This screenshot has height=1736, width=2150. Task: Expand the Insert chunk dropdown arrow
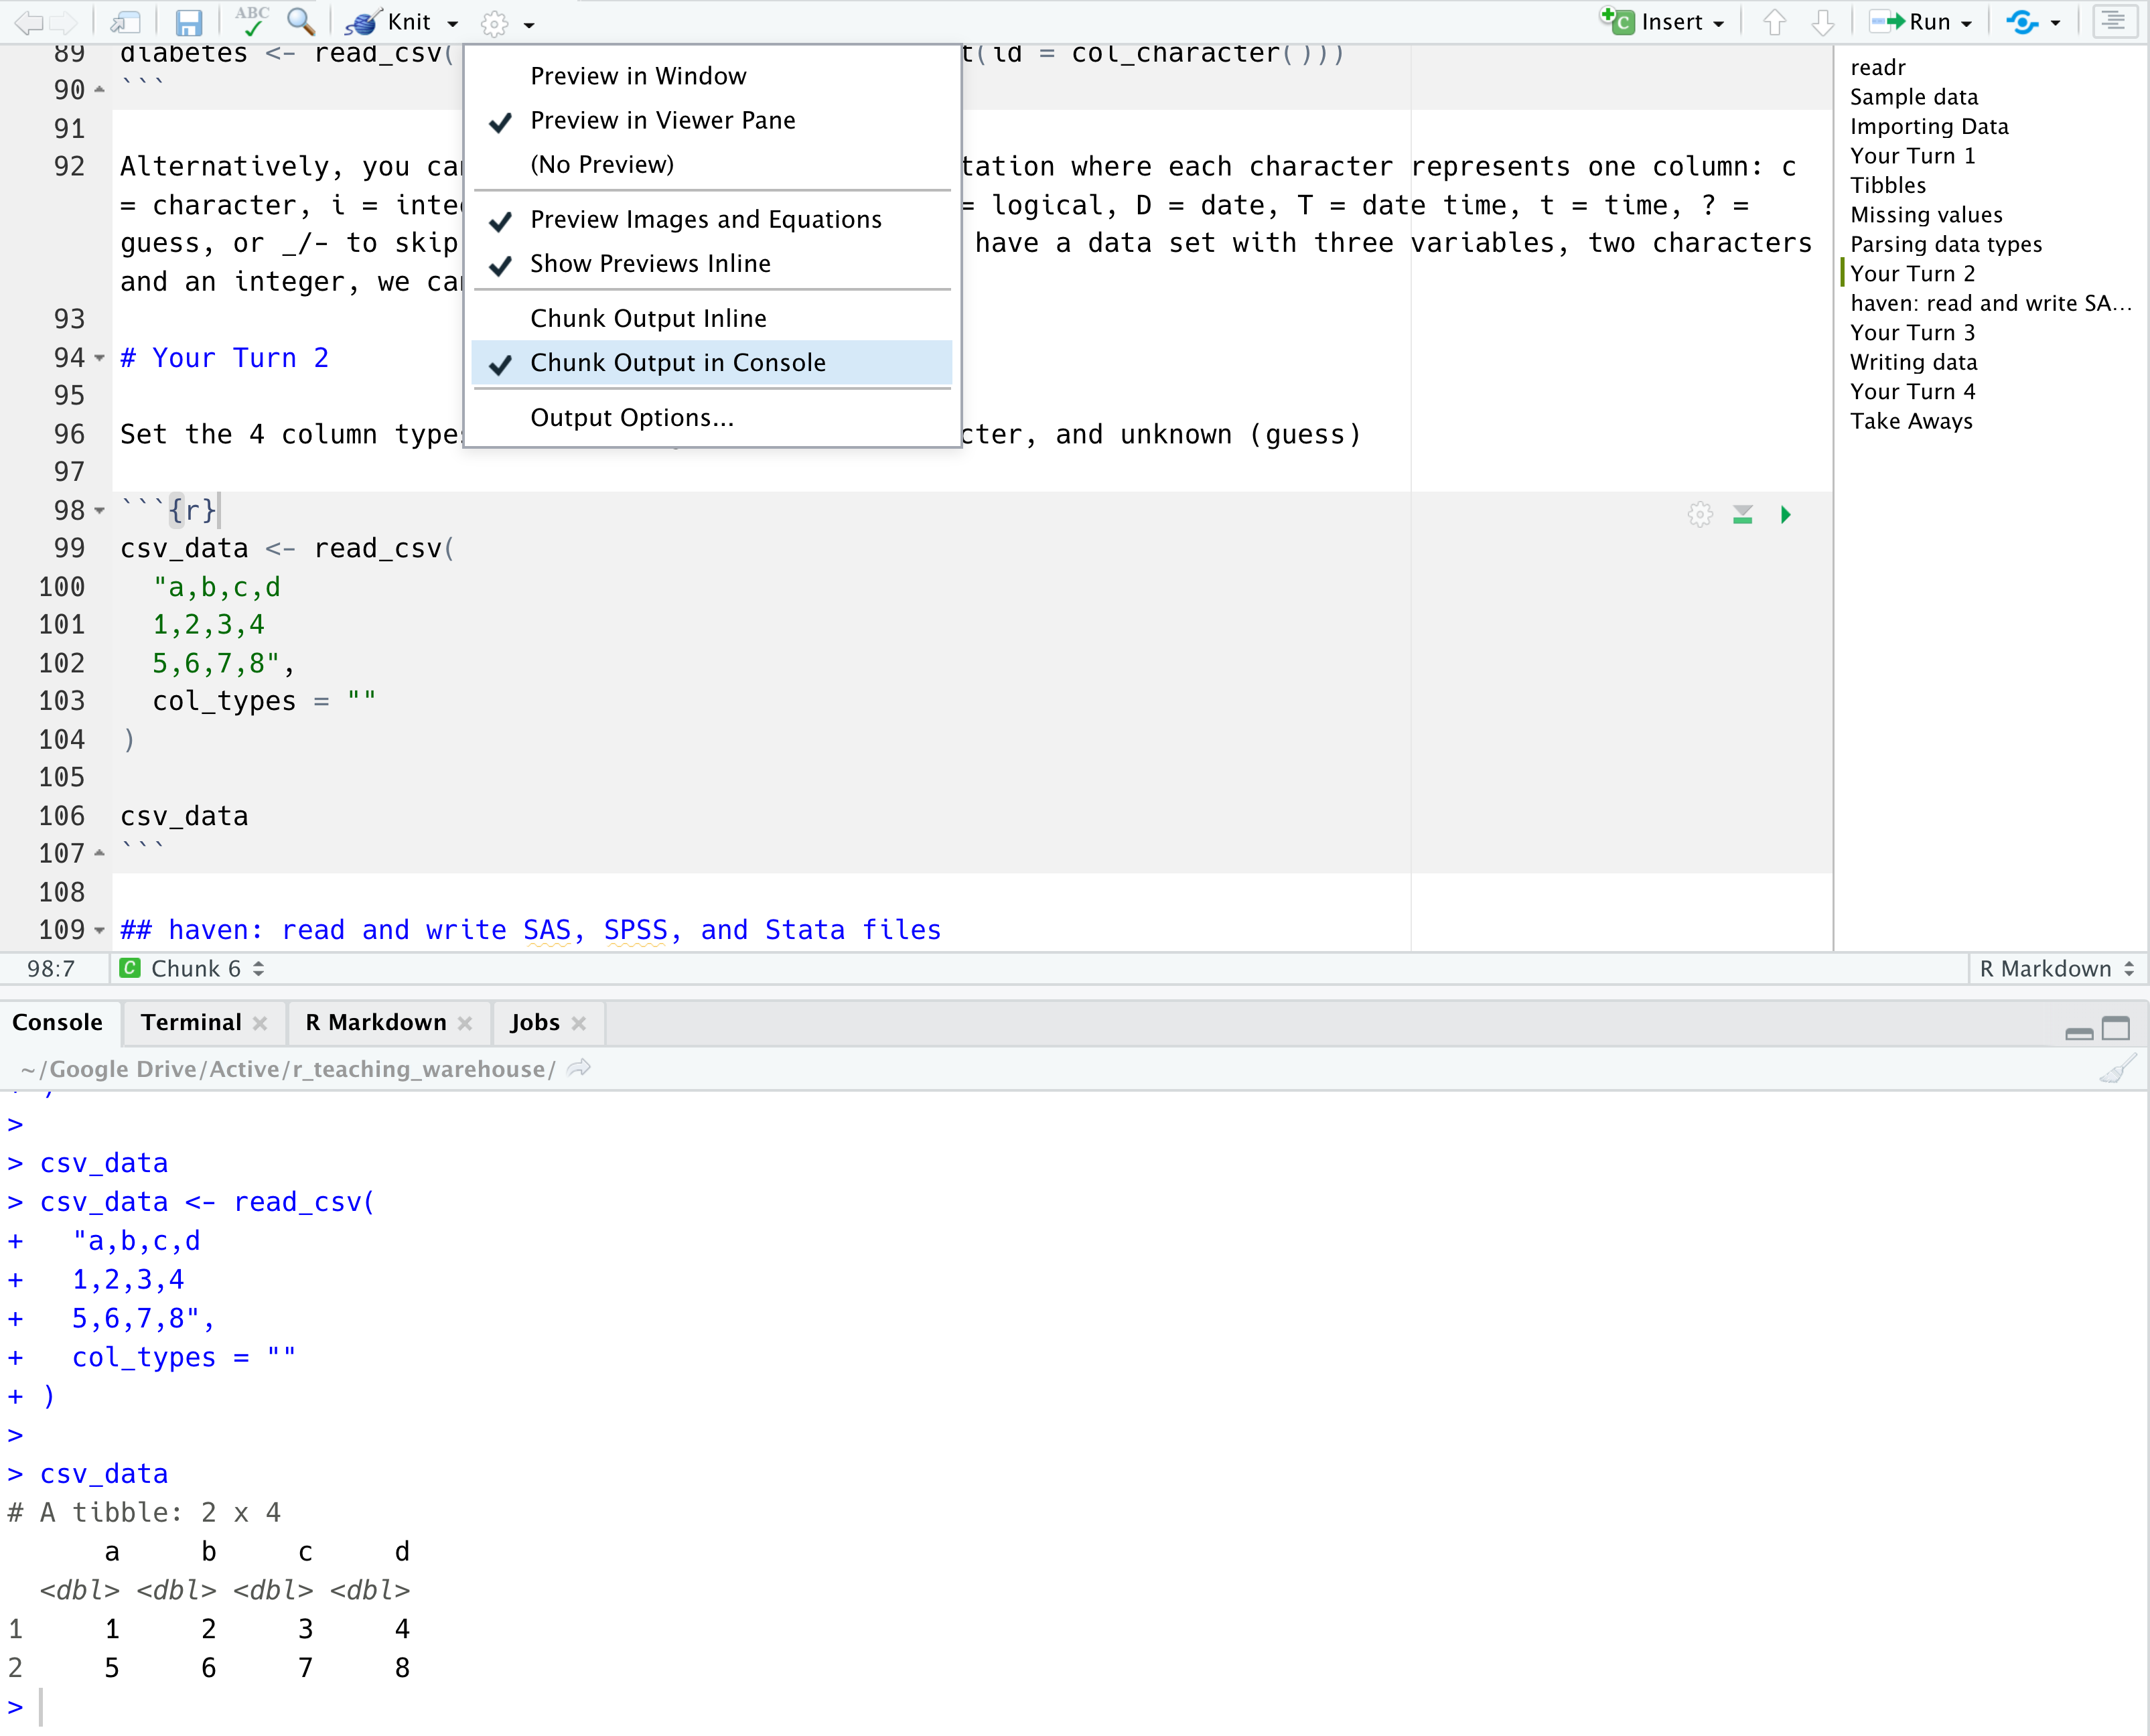1719,23
